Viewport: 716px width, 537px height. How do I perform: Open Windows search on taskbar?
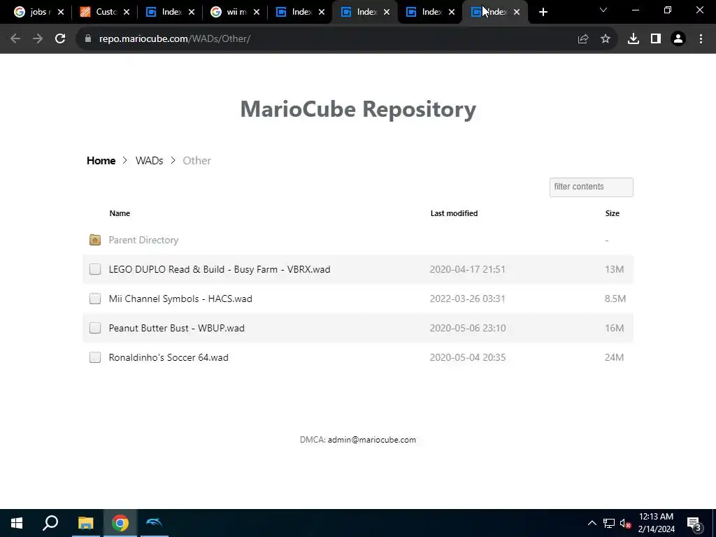(x=50, y=523)
